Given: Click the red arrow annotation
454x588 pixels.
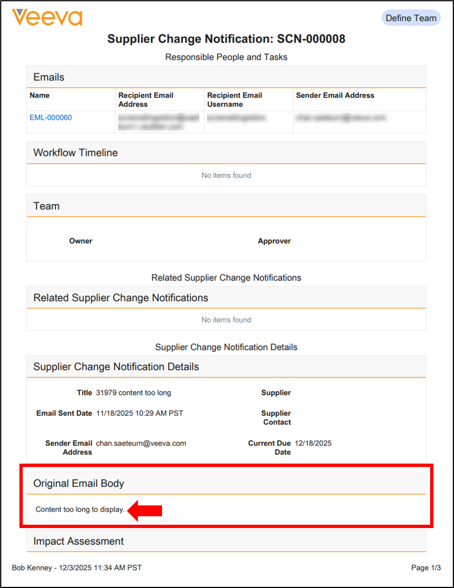Looking at the screenshot, I should (x=145, y=510).
